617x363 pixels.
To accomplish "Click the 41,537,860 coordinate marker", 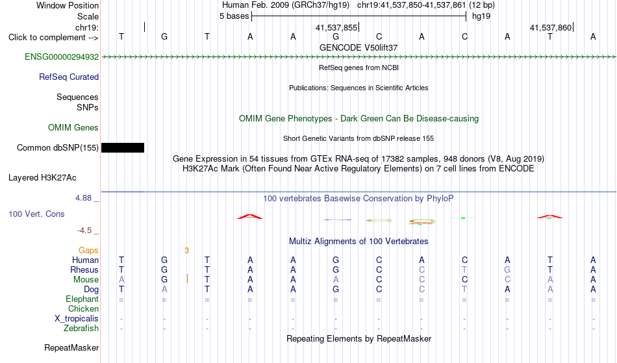I will [x=551, y=27].
